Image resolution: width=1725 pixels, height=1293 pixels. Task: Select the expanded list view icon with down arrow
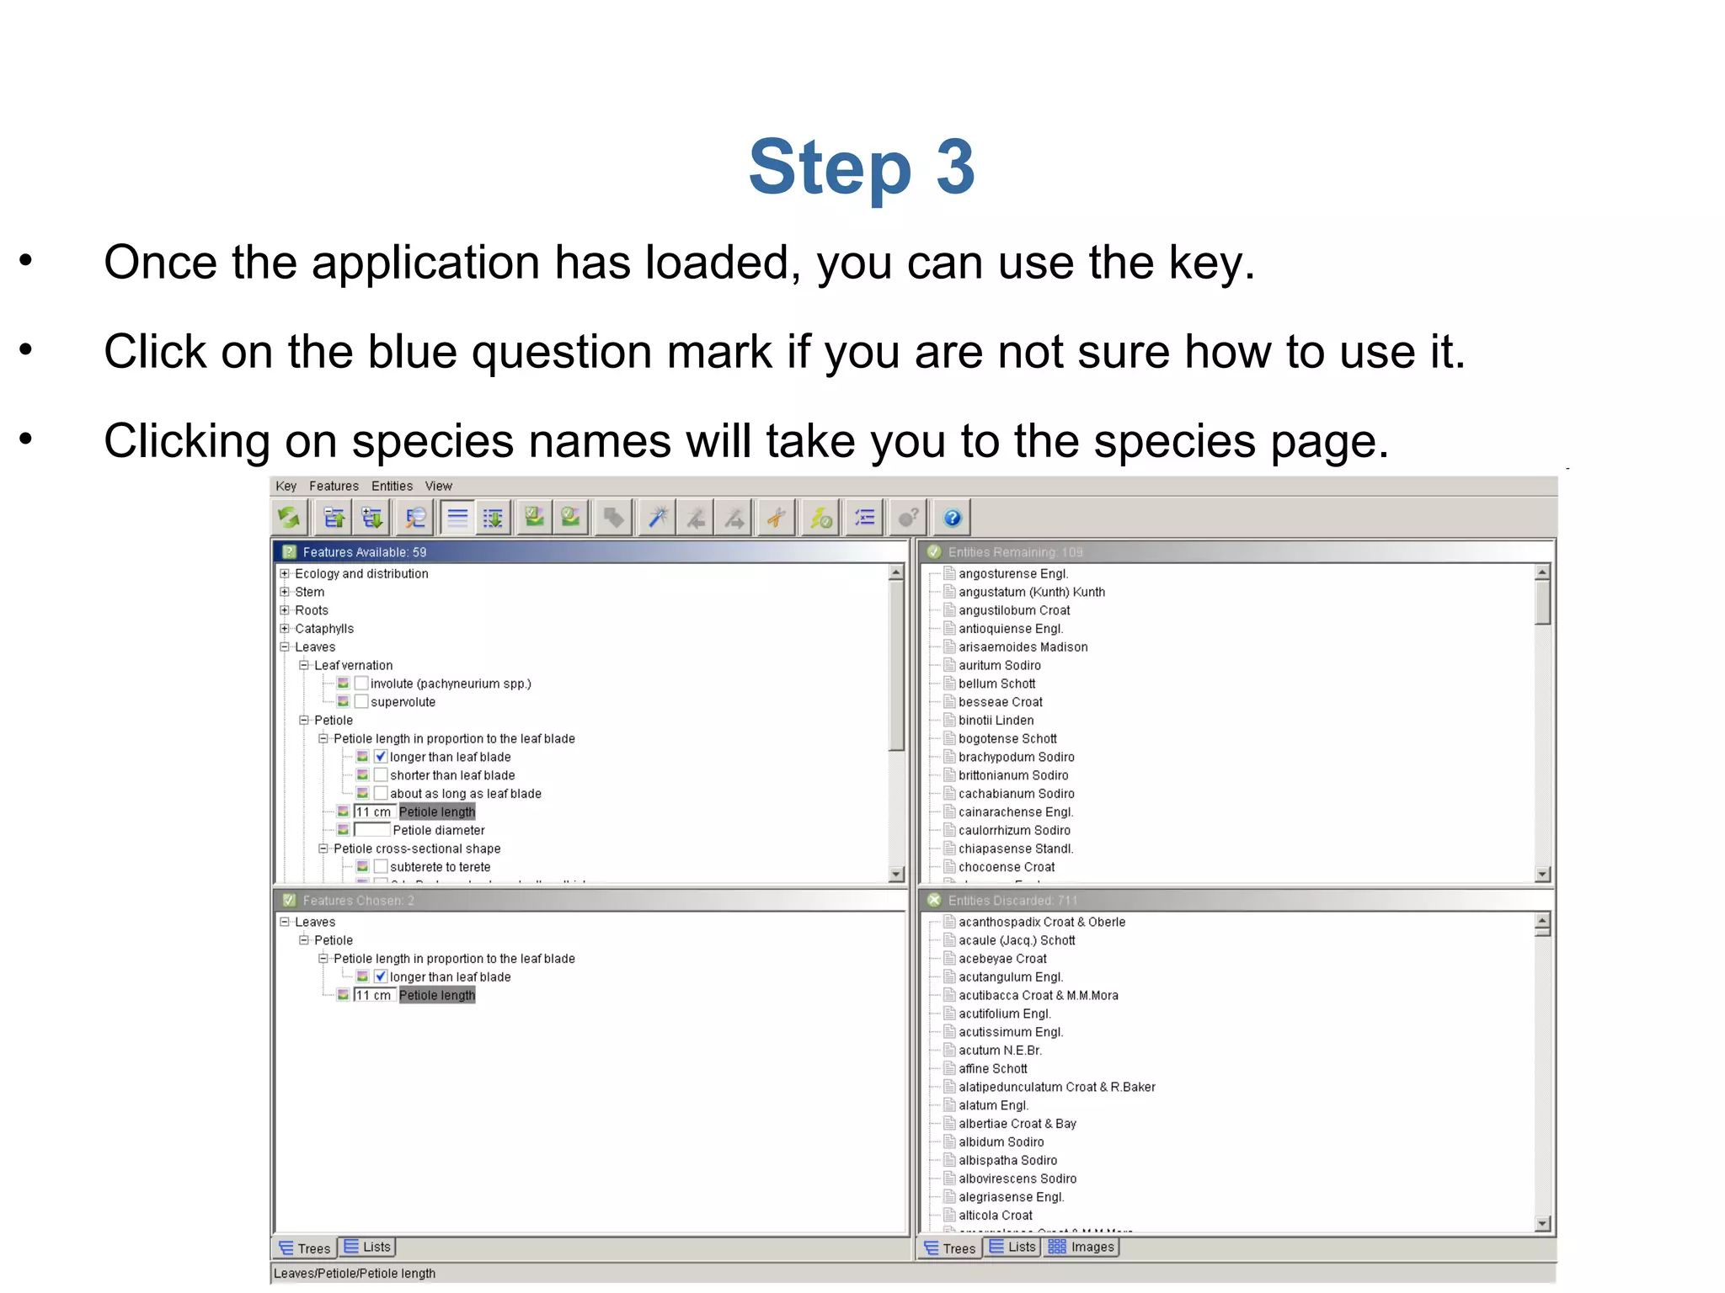coord(494,518)
